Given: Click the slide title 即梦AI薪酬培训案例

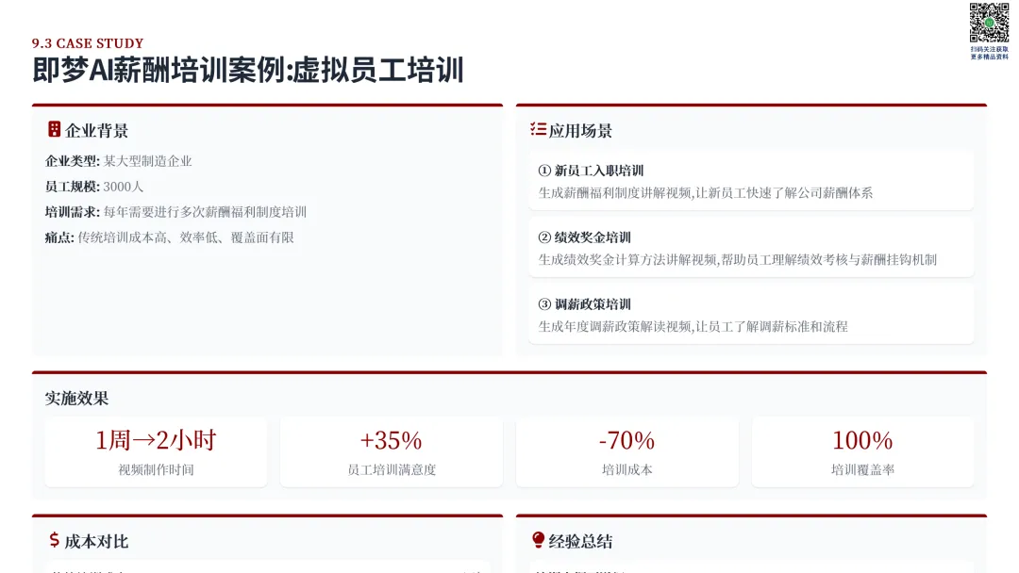Looking at the screenshot, I should 247,71.
